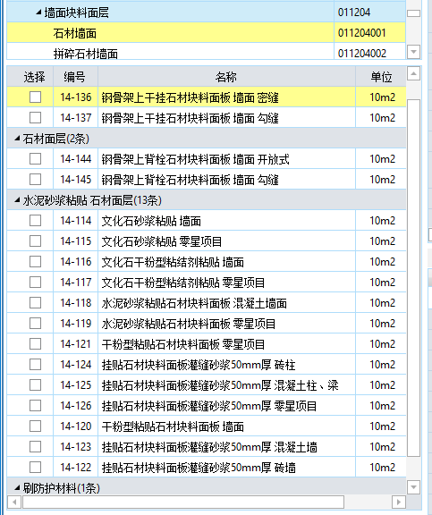Click the upper tree panel's scroll-down arrow
This screenshot has height=515, width=432.
413,52
